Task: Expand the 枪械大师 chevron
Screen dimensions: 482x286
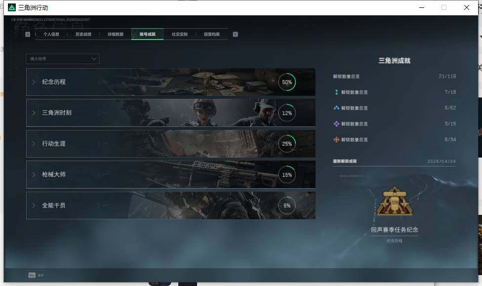Action: (34, 174)
